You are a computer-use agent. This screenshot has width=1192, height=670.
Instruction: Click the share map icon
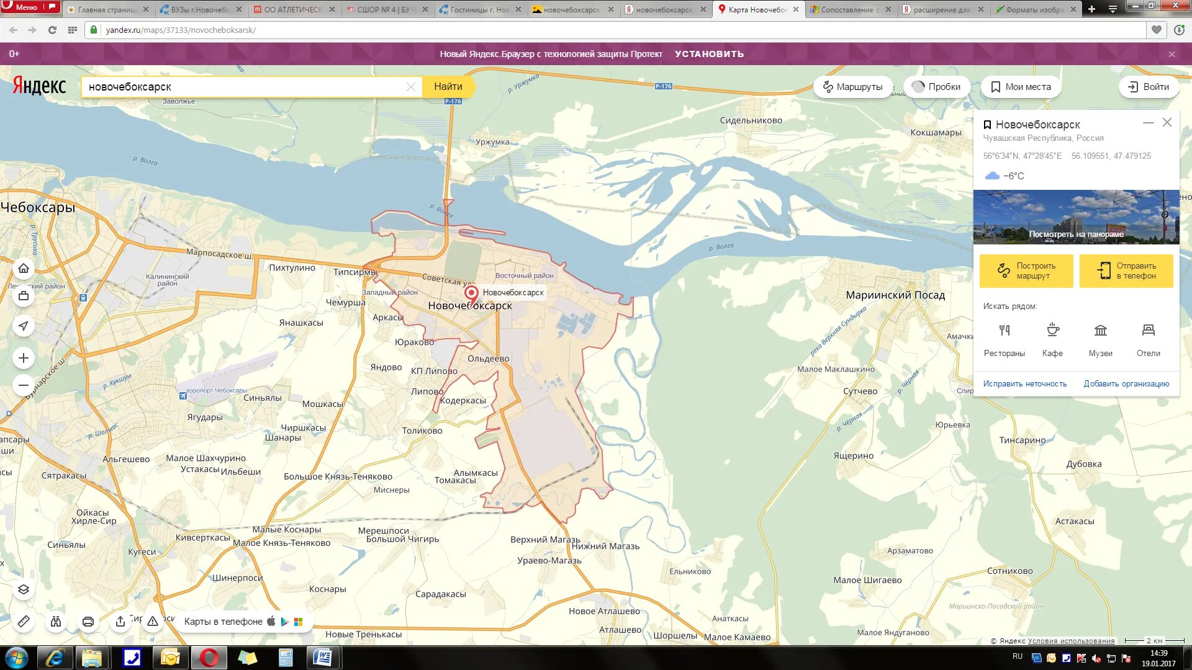click(x=120, y=621)
